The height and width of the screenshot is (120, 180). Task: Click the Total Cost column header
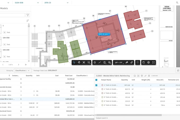pyautogui.click(x=69, y=75)
